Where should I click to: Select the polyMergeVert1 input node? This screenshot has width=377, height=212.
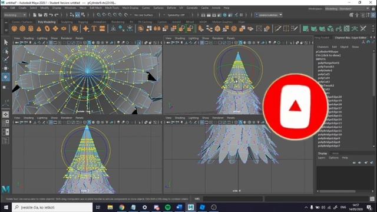[x=329, y=63]
